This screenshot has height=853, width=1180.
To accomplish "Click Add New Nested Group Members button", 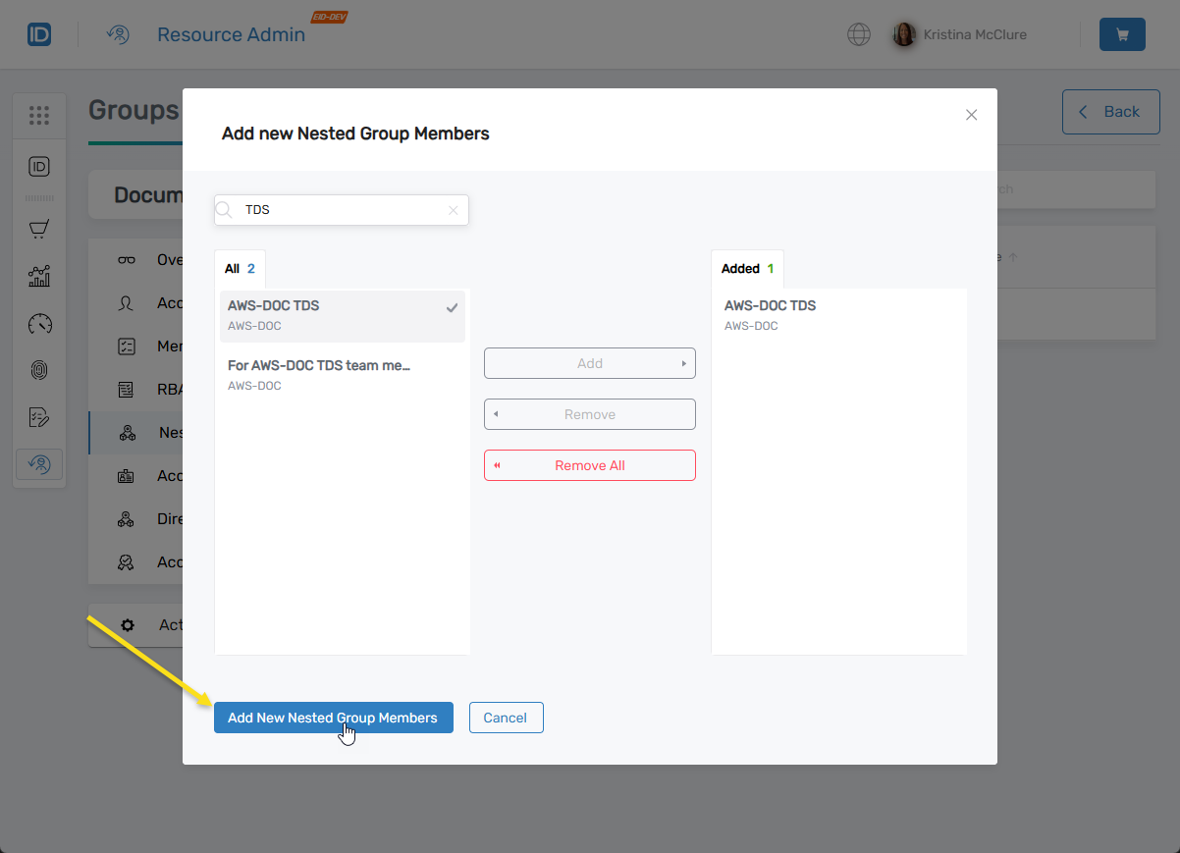I will [x=333, y=718].
